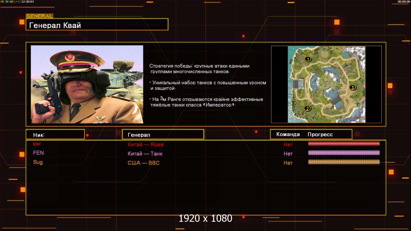Image resolution: width=411 pixels, height=231 pixels.
Task: Click the red progress bar for player par
Action: point(344,143)
